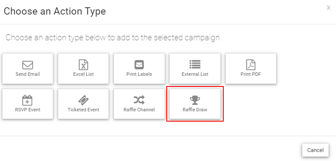The width and height of the screenshot is (336, 161).
Task: Choose Print PDF action type
Action: click(251, 69)
